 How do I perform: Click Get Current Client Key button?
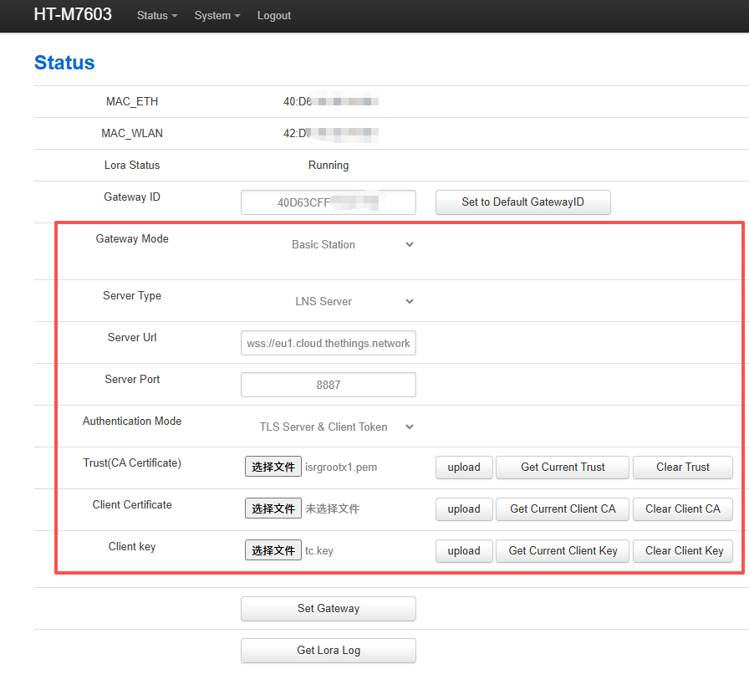click(x=563, y=550)
